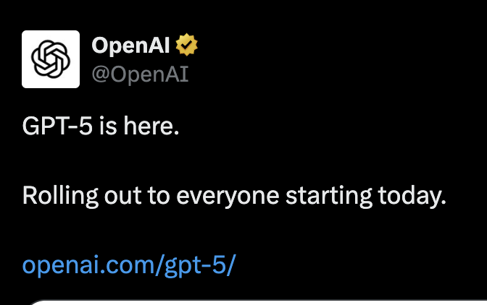The width and height of the screenshot is (487, 305).
Task: Click the word "out" in the tweet
Action: pyautogui.click(x=122, y=197)
